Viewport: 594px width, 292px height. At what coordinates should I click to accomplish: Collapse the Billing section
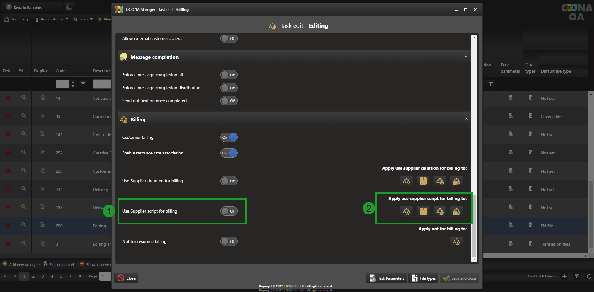click(466, 119)
